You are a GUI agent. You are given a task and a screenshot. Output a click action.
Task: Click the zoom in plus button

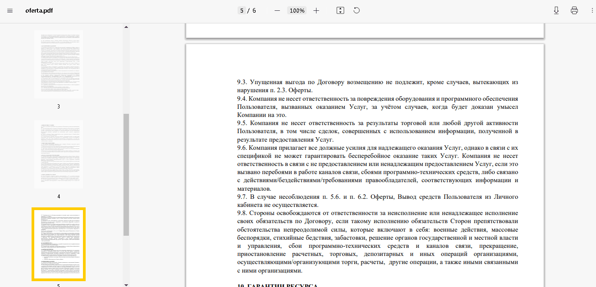[x=316, y=10]
